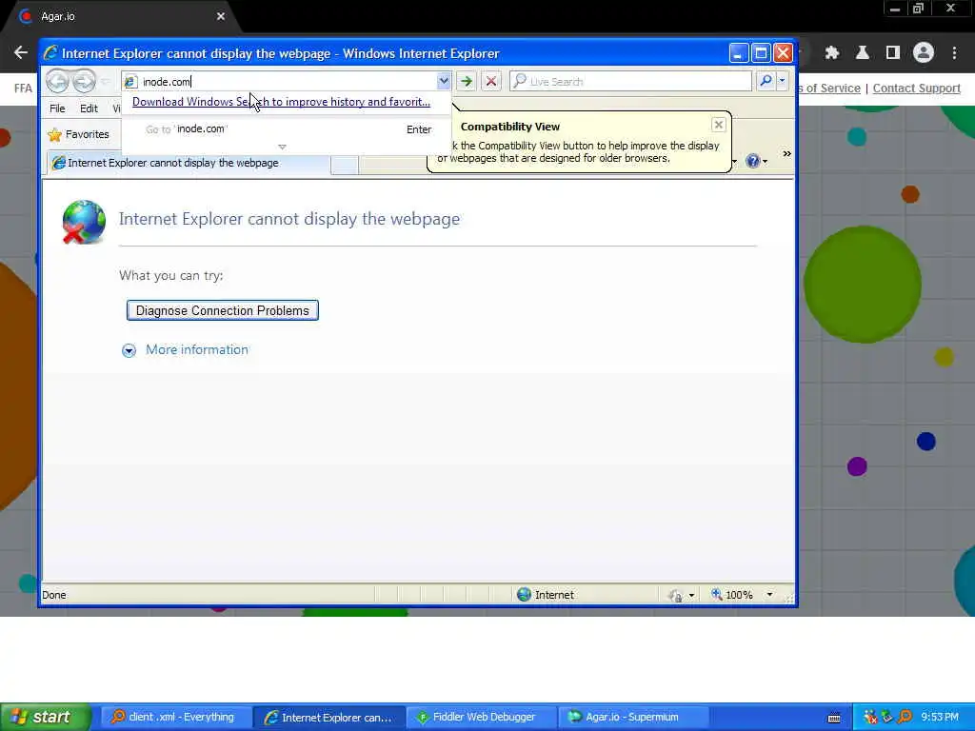975x731 pixels.
Task: Expand the autocomplete list with the small arrow
Action: click(x=282, y=147)
